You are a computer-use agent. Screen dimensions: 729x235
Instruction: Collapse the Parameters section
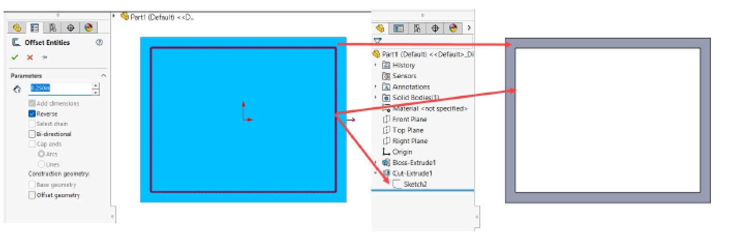103,76
